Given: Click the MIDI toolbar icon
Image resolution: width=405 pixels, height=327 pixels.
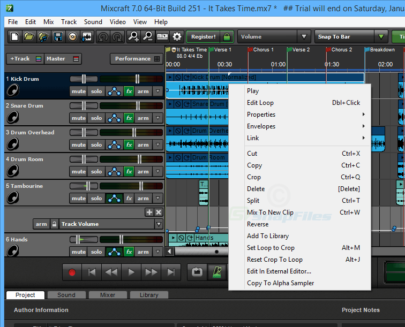Looking at the screenshot, I should coord(162,36).
